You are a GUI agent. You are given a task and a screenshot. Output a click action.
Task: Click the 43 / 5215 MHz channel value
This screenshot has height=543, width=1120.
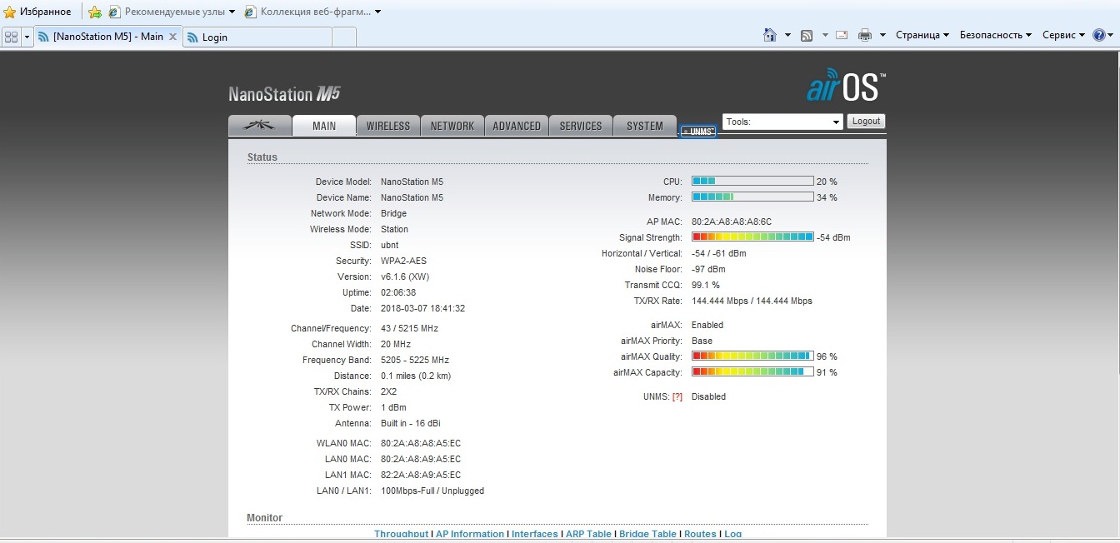(409, 328)
